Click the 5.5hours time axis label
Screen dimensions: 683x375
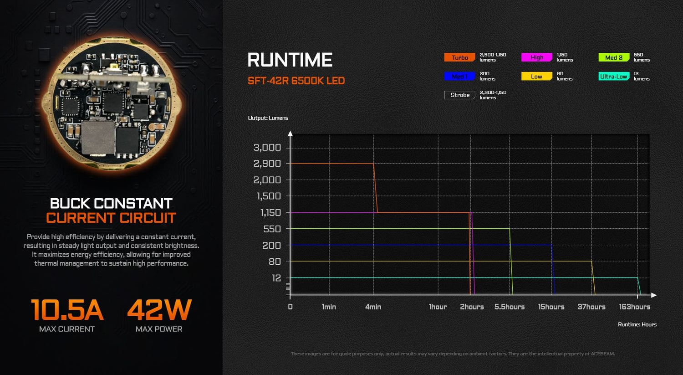510,307
